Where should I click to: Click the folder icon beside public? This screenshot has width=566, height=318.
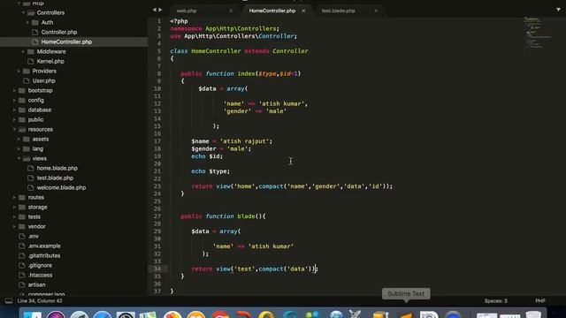(x=22, y=120)
